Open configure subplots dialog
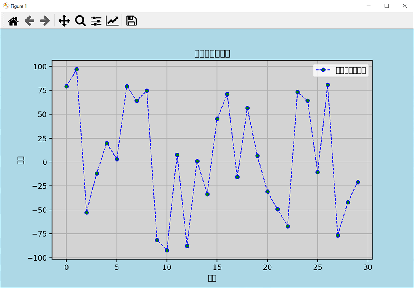 tap(97, 21)
